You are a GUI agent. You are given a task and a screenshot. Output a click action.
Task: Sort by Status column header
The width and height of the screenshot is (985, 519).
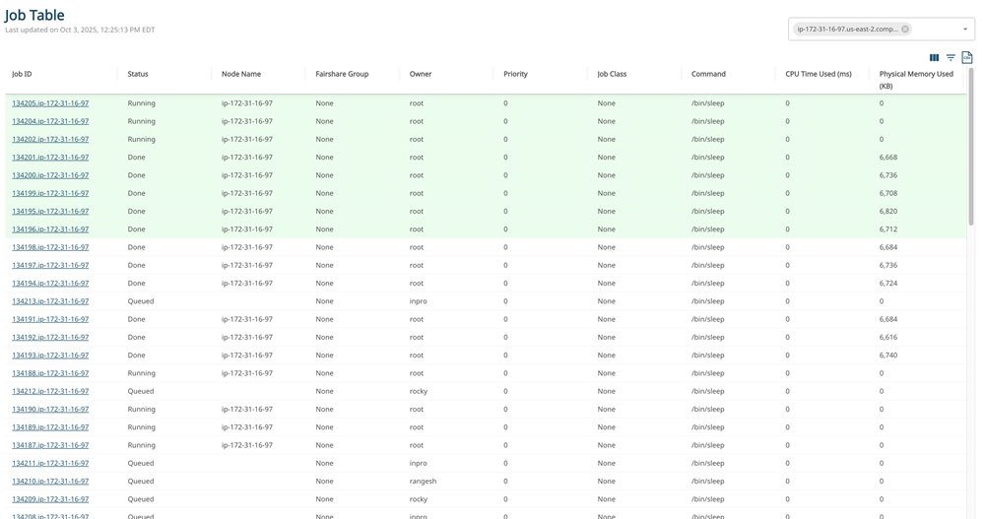click(x=138, y=74)
